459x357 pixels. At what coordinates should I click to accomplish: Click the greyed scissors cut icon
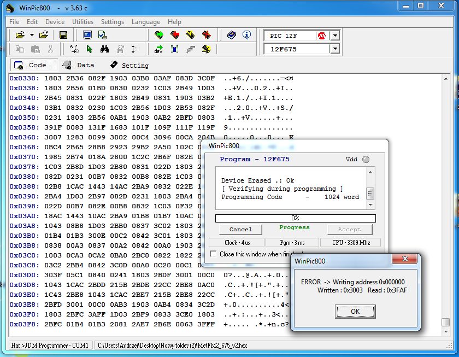point(50,49)
